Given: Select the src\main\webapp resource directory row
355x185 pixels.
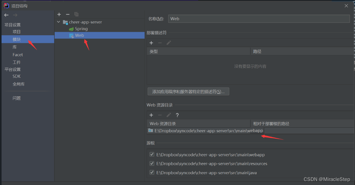Looking at the screenshot, I should point(250,131).
